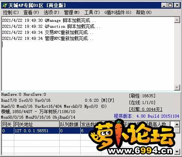
Task: Click the 程序版本 4.00 Build text
Action: 146,116
